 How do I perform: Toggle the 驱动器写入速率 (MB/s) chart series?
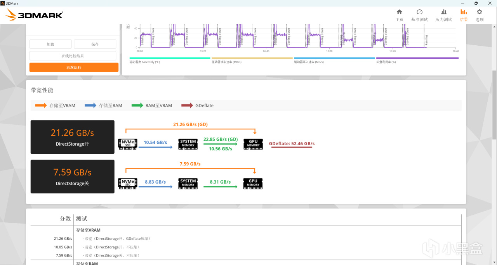pos(334,60)
